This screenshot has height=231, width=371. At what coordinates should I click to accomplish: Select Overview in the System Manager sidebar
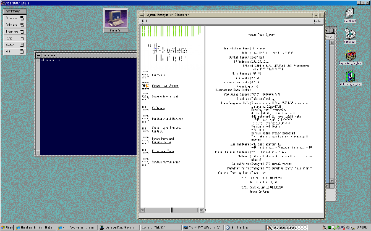click(158, 75)
